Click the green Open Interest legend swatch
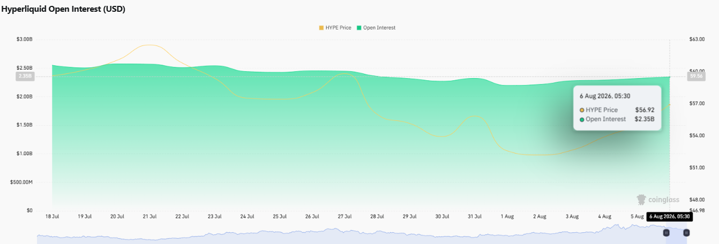The image size is (719, 244). [x=359, y=27]
